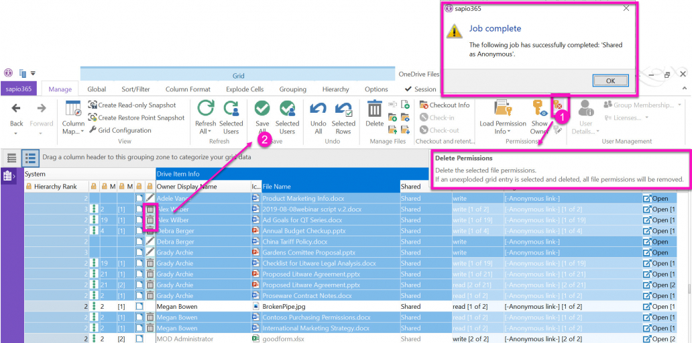Viewport: 692px width, 343px height.
Task: Click the vertical scrollbar on the grid
Action: [x=689, y=289]
